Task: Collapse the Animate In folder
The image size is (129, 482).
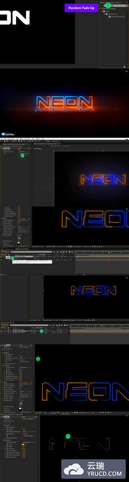Action: click(104, 14)
